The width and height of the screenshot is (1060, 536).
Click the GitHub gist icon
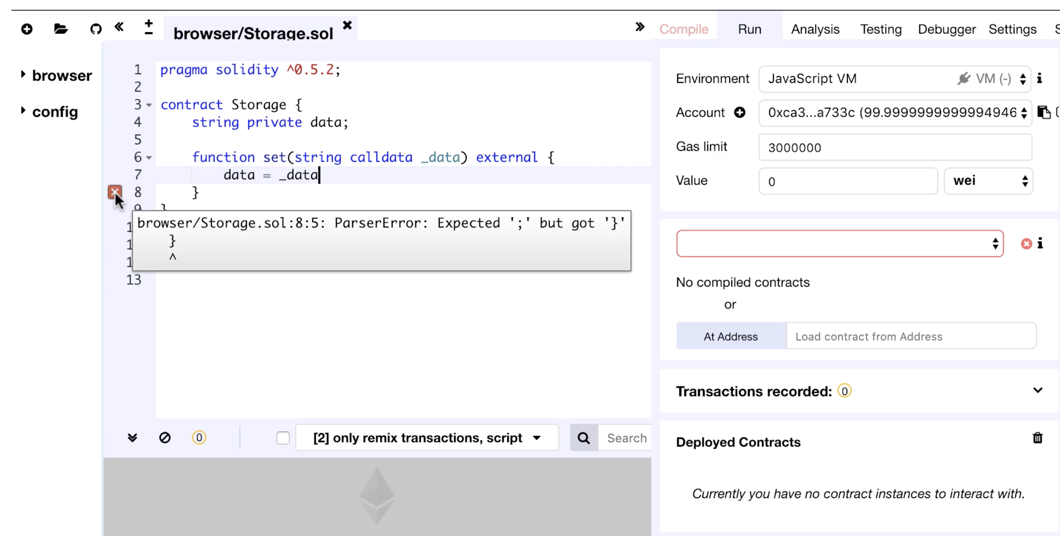[96, 29]
